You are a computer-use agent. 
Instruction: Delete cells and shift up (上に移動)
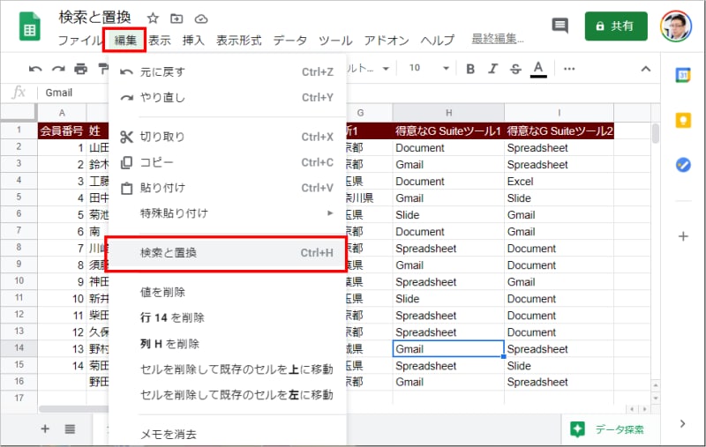[x=228, y=369]
